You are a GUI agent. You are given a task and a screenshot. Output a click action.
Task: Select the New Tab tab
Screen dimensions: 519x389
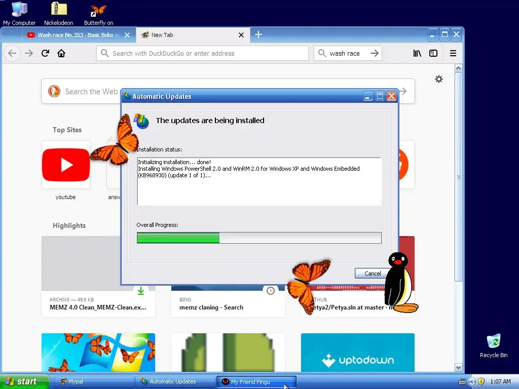click(x=193, y=35)
